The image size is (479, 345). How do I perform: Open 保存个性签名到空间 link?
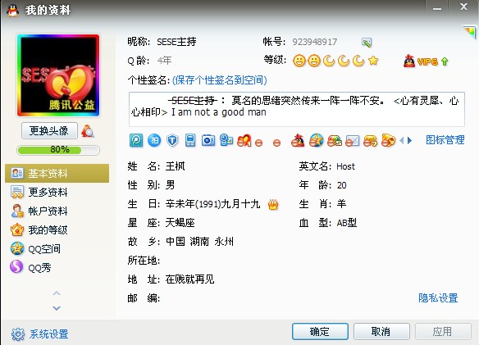pos(219,80)
